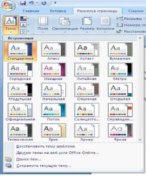Screen dimensions: 146x176
Task: Open the Колонки columns dropdown
Action: pyautogui.click(x=105, y=25)
